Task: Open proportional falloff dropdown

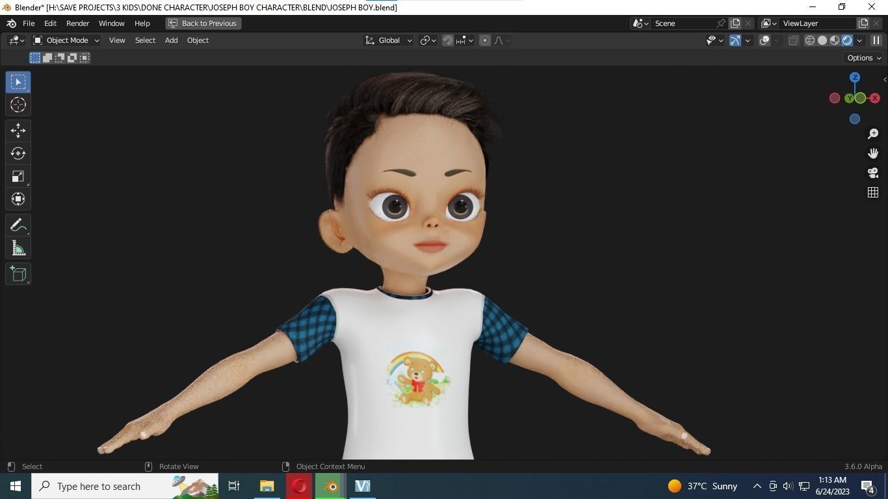Action: pos(502,40)
